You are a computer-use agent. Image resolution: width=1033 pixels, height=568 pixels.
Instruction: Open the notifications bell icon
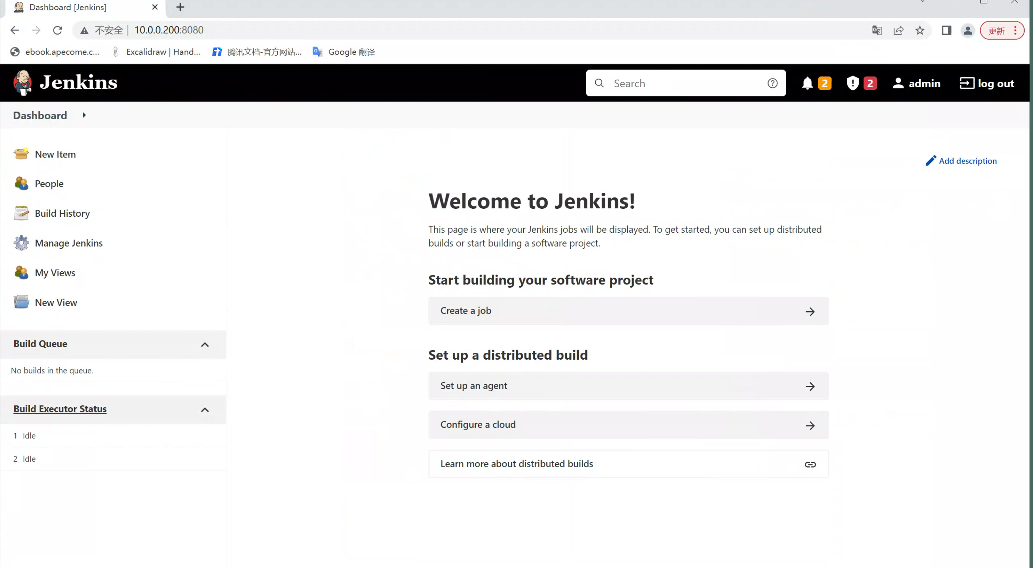click(x=807, y=83)
